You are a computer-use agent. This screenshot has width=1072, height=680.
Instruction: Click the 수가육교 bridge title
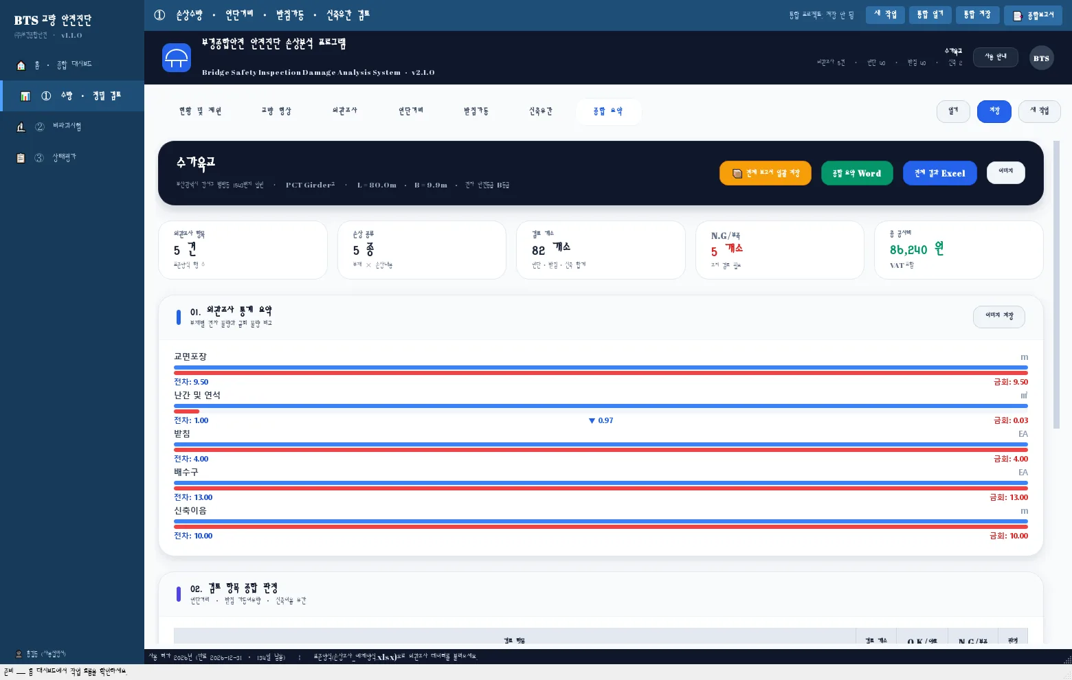196,163
